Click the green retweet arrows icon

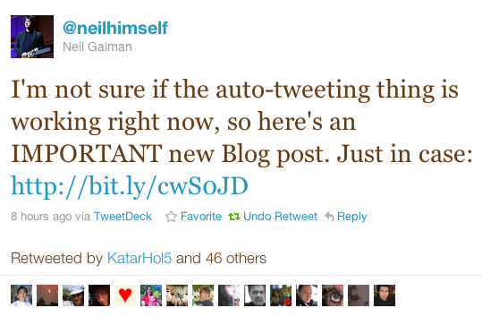tap(234, 217)
